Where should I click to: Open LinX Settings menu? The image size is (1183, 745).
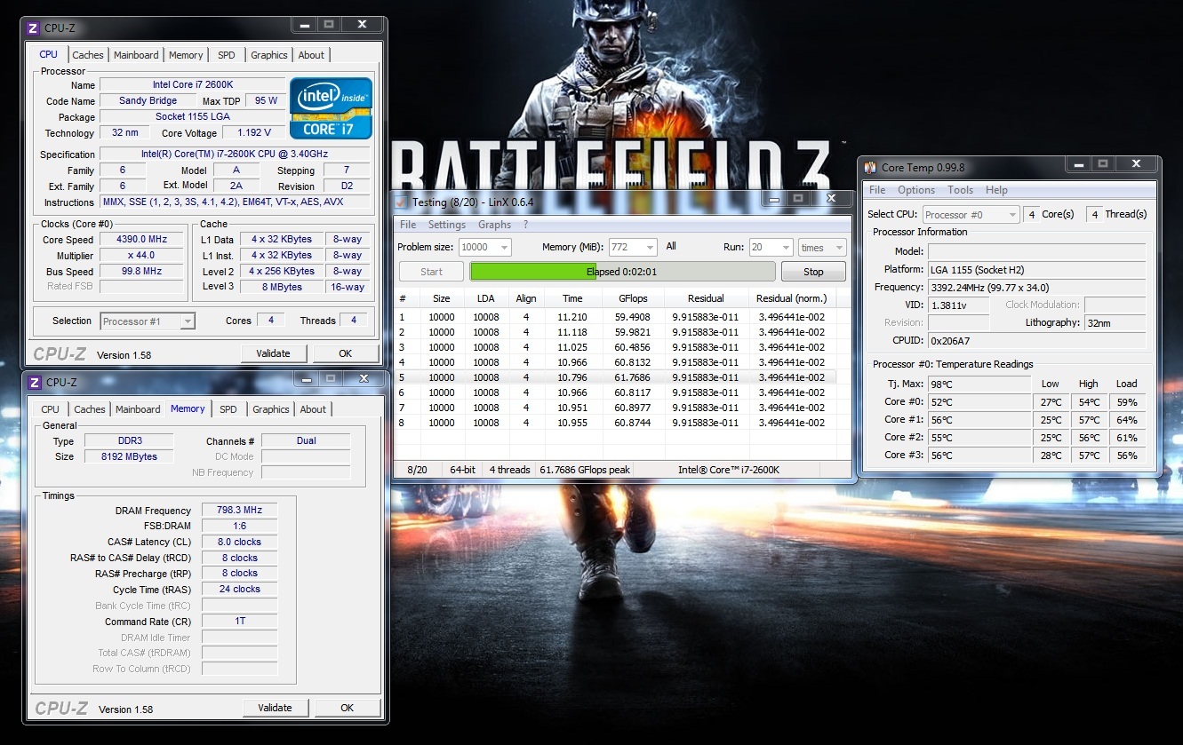click(x=447, y=225)
